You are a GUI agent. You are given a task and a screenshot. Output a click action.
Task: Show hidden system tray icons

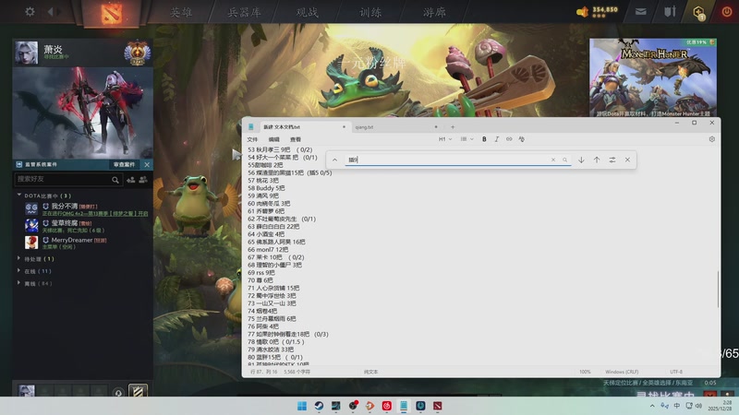pos(652,406)
